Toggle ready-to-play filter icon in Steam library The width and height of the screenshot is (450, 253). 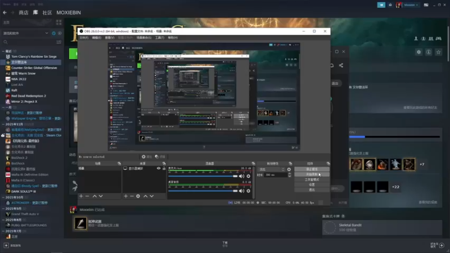[60, 33]
